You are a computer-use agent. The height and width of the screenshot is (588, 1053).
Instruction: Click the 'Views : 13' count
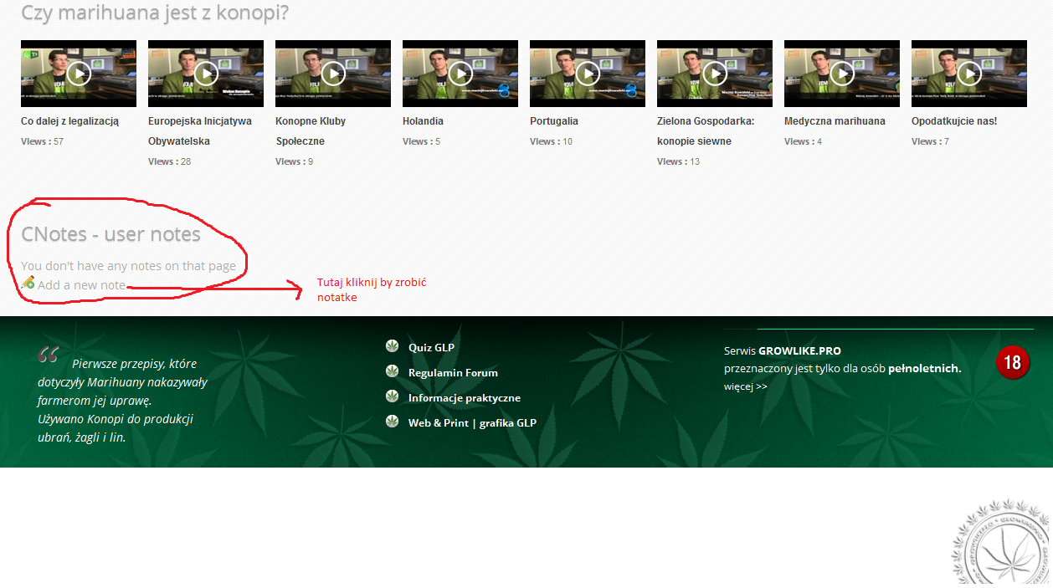pyautogui.click(x=678, y=161)
